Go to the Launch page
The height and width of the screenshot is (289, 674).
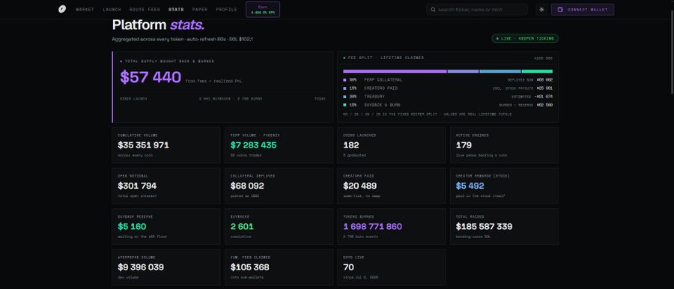tap(112, 10)
